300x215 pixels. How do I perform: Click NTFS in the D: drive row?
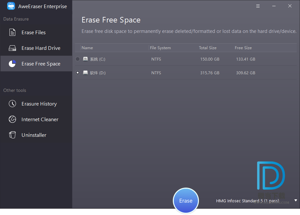pyautogui.click(x=156, y=73)
